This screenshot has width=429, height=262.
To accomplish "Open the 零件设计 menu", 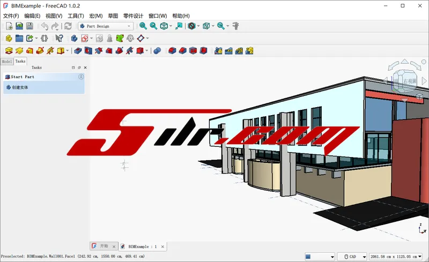I will pyautogui.click(x=133, y=16).
